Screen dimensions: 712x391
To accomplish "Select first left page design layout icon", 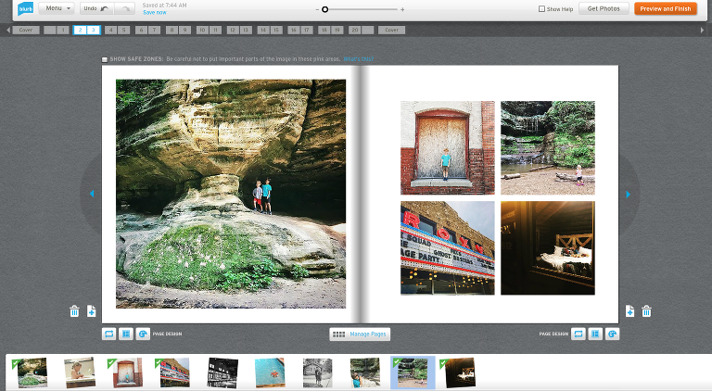I will pos(109,334).
